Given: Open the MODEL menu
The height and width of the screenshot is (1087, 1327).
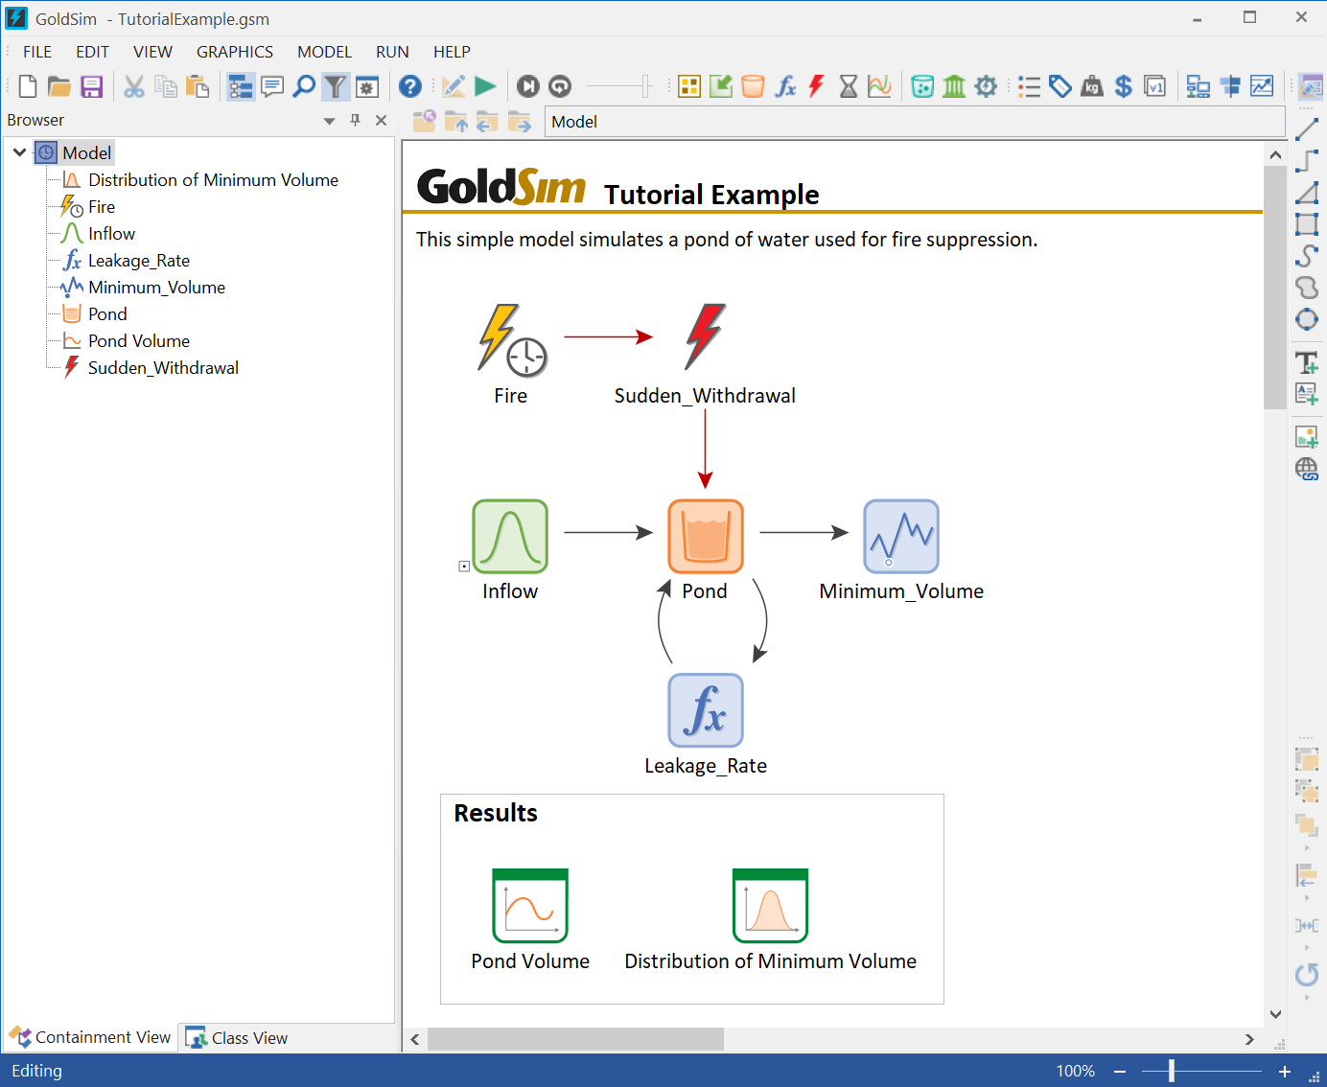Looking at the screenshot, I should [x=324, y=52].
